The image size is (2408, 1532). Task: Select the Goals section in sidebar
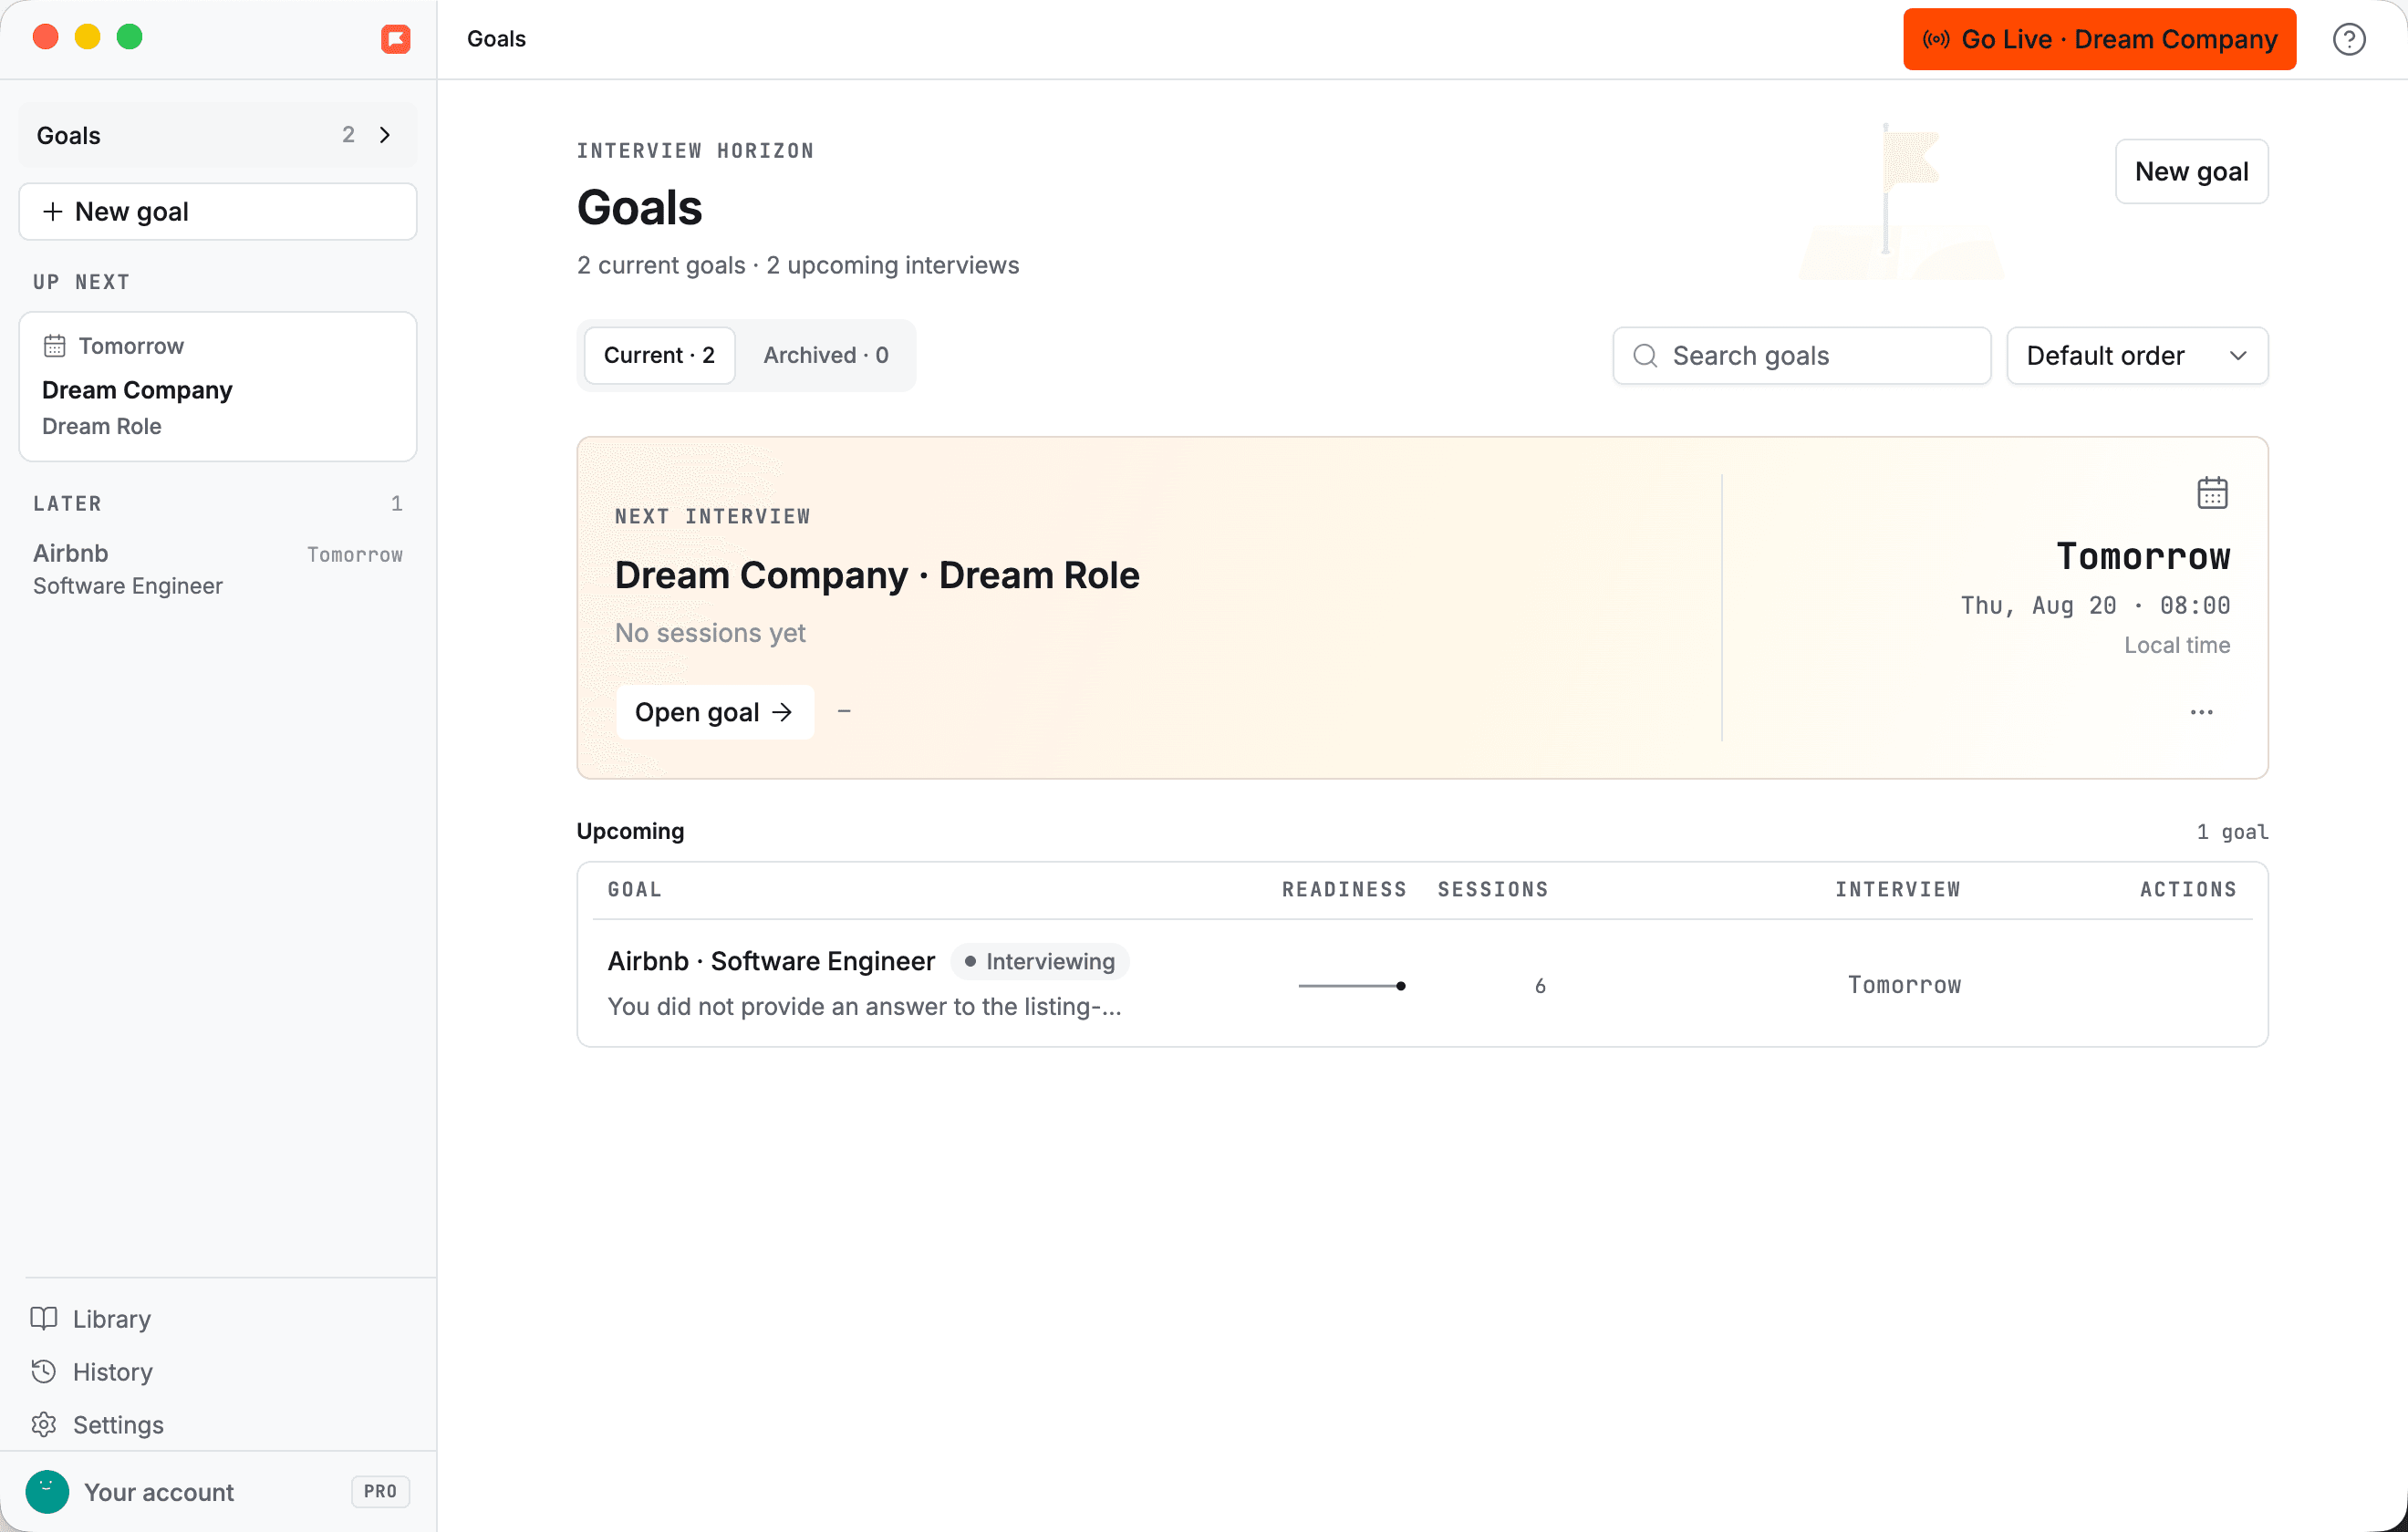click(218, 135)
